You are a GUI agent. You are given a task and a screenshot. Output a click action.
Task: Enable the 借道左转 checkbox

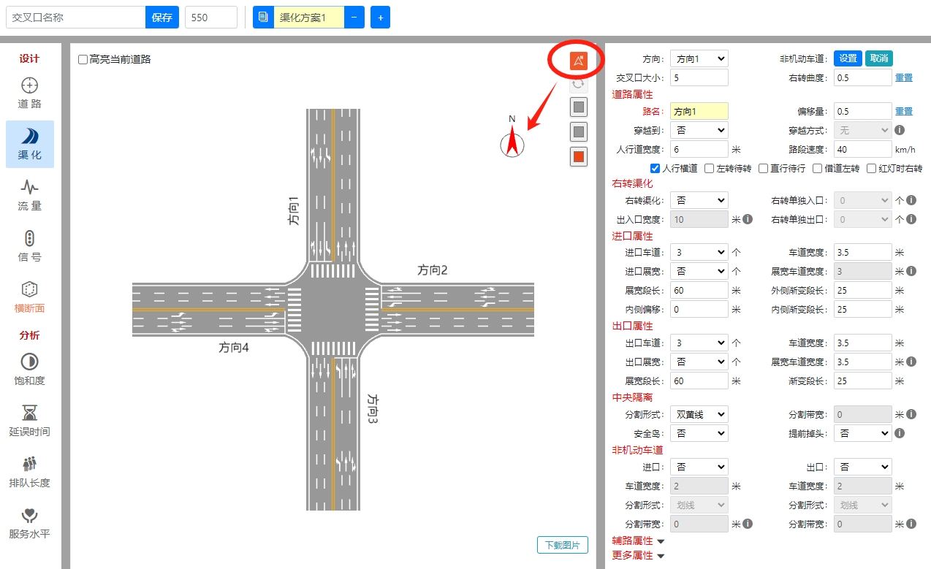pos(817,168)
